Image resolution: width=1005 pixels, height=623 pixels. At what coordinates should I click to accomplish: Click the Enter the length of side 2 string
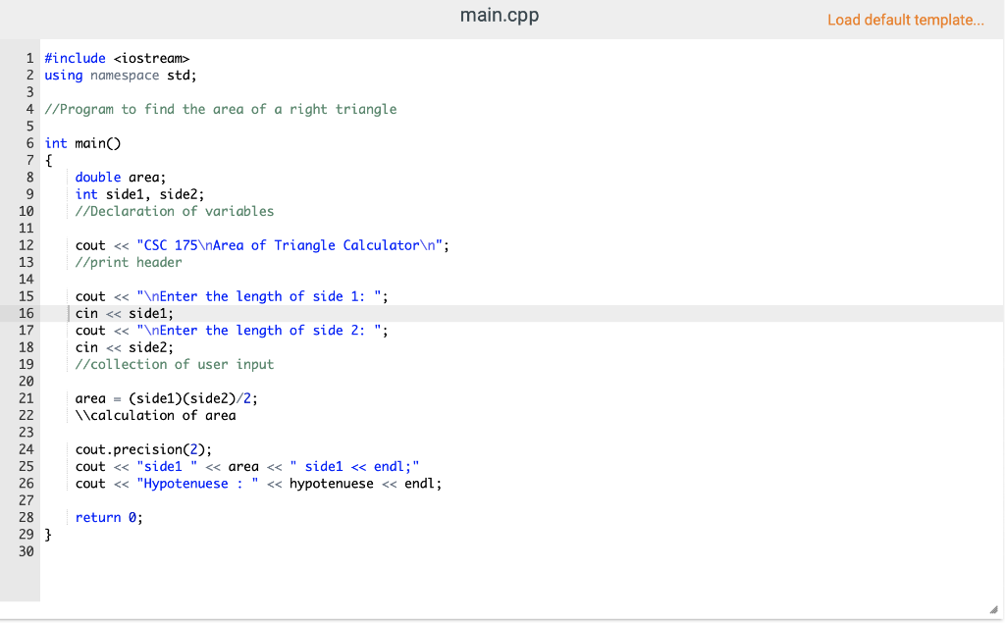click(231, 330)
